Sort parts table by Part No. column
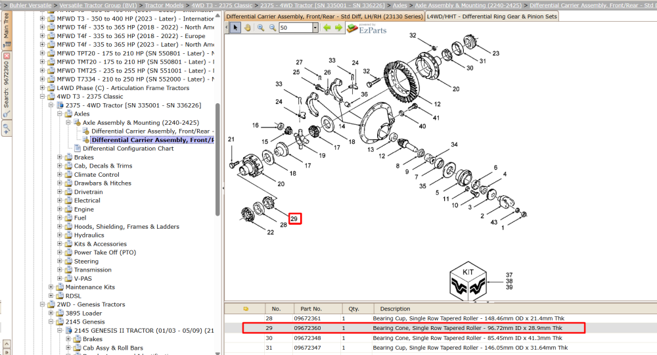 click(x=311, y=309)
